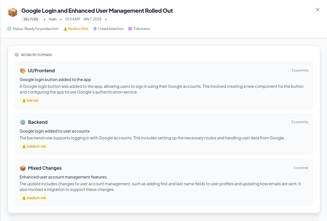Click the purple layers domains icon
Image resolution: width=327 pixels, height=221 pixels.
[130, 29]
